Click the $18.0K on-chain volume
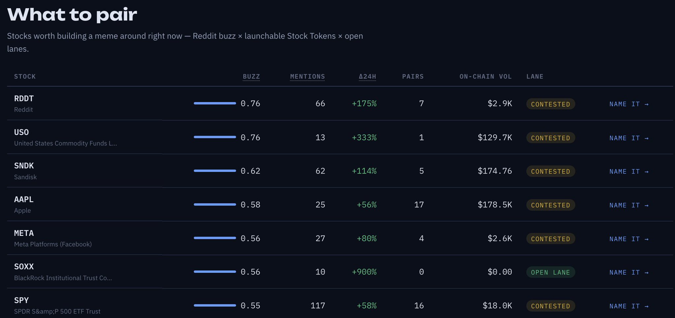This screenshot has height=318, width=675. click(497, 305)
